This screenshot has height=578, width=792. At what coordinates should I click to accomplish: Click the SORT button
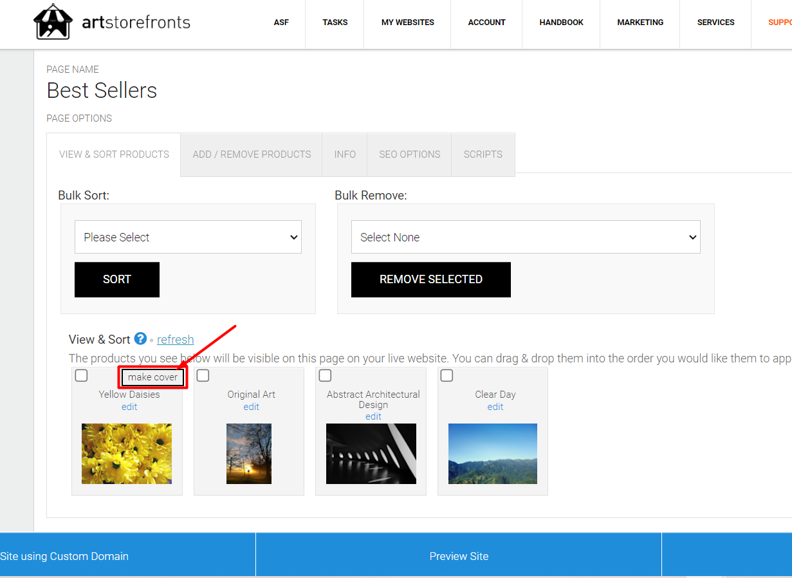(116, 279)
